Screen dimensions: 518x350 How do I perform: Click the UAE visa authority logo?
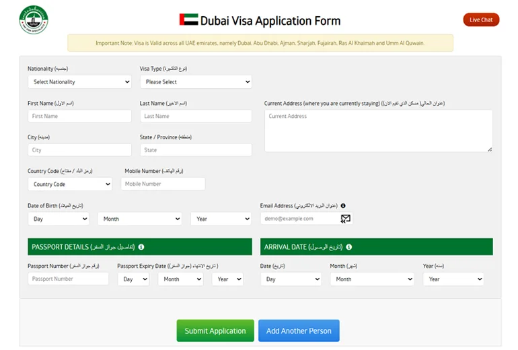34,20
